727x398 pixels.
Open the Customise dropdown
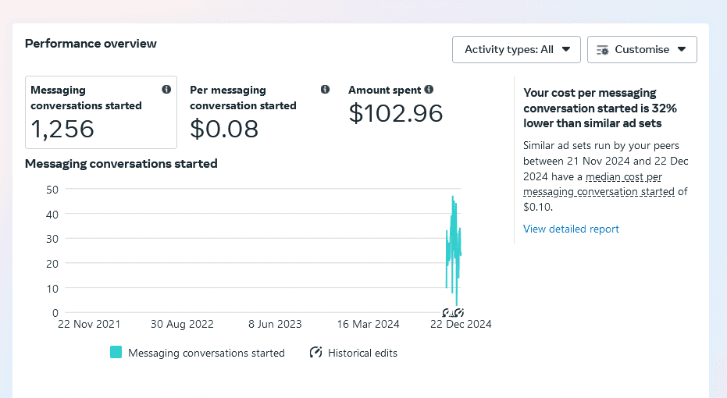(x=642, y=50)
